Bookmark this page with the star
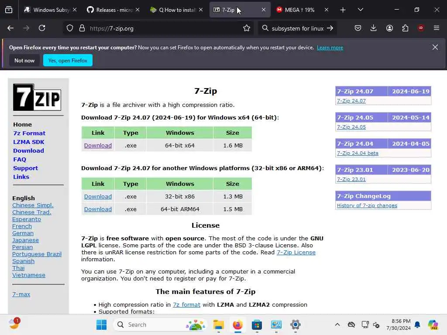Viewport: 447px width, 335px height. [247, 28]
